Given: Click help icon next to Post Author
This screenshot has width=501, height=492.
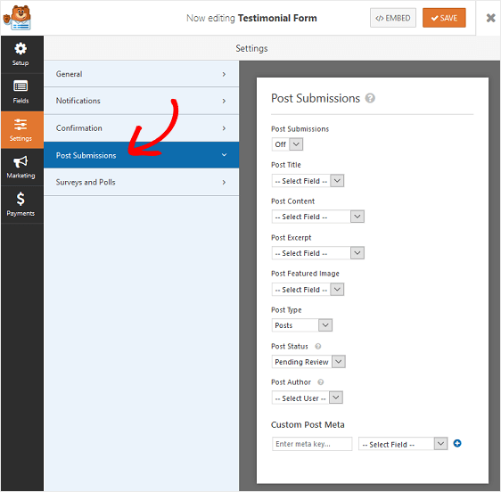Looking at the screenshot, I should coord(320,382).
